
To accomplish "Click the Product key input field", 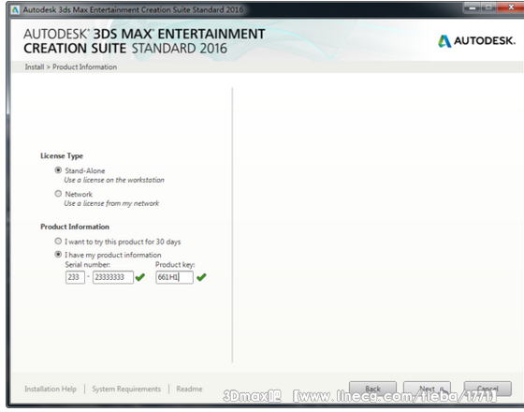I will click(x=174, y=277).
